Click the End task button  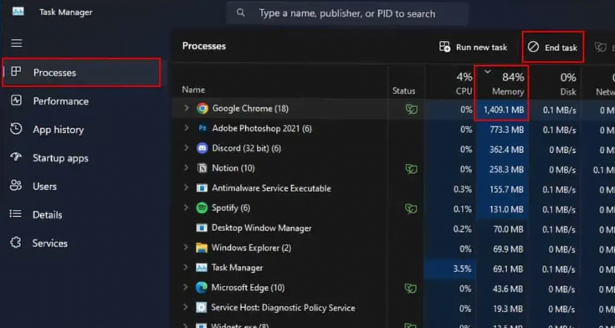click(x=552, y=47)
